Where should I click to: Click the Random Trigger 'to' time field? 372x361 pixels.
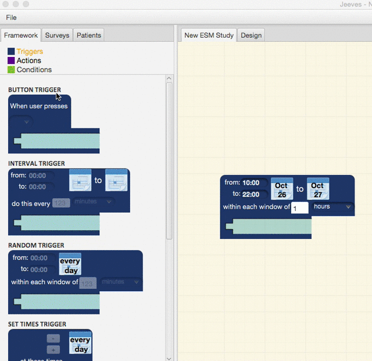[x=42, y=270]
